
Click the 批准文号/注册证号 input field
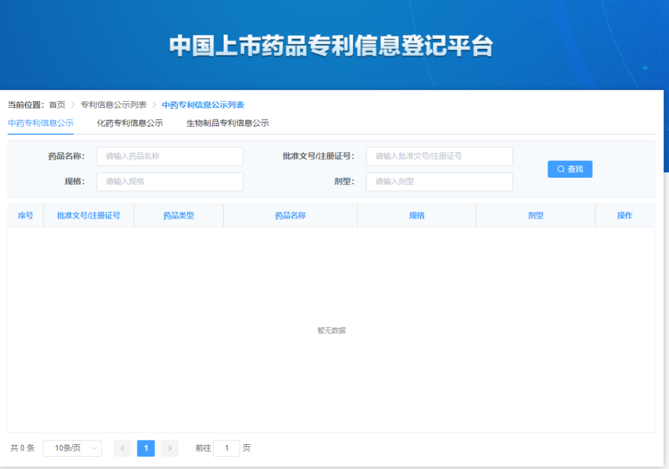click(439, 157)
